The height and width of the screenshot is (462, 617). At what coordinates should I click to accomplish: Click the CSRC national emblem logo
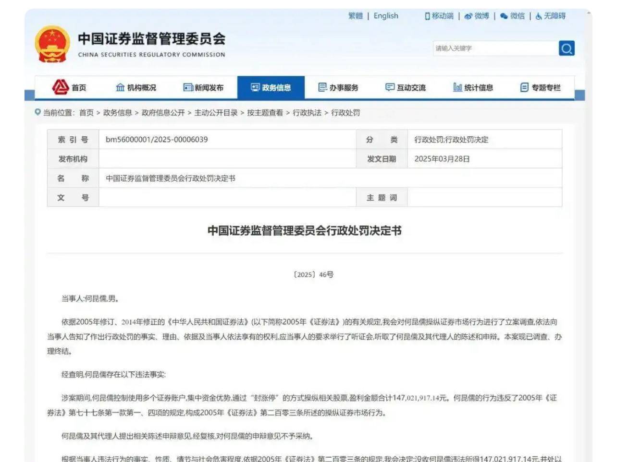[52, 44]
